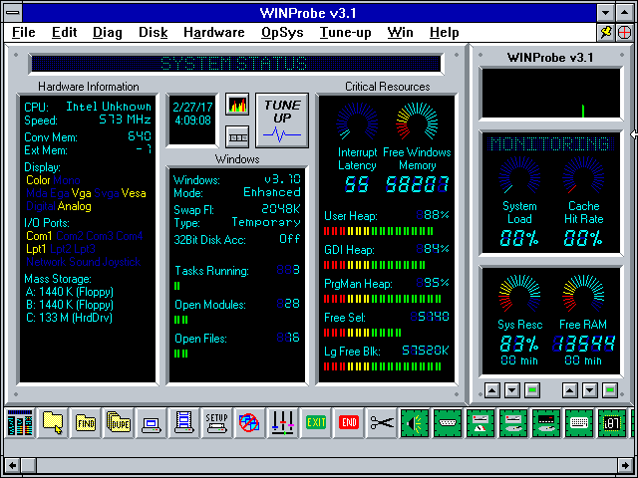Image resolution: width=638 pixels, height=478 pixels.
Task: Toggle green indicator button under Free RAM
Action: pos(610,390)
